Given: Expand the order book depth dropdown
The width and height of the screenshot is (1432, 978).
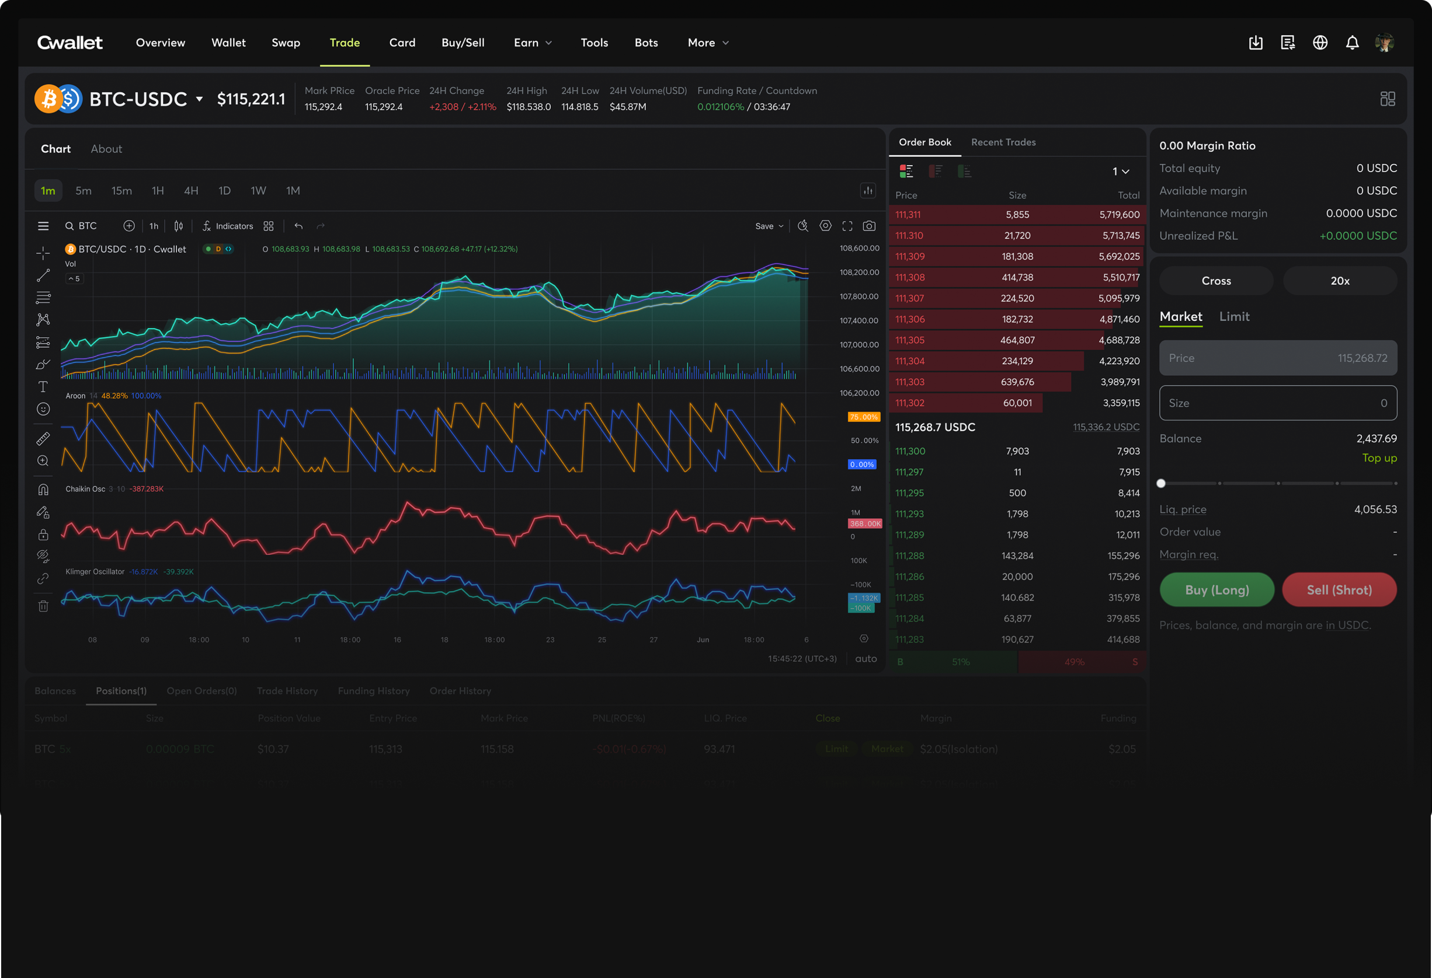Looking at the screenshot, I should tap(1120, 171).
